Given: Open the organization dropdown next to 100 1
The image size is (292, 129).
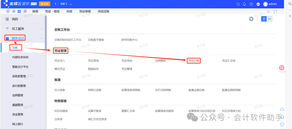Looking at the screenshot, I should point(71,4).
